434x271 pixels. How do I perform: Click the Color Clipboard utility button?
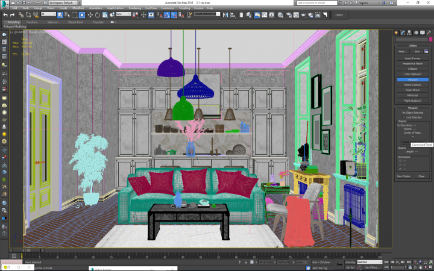(x=412, y=74)
